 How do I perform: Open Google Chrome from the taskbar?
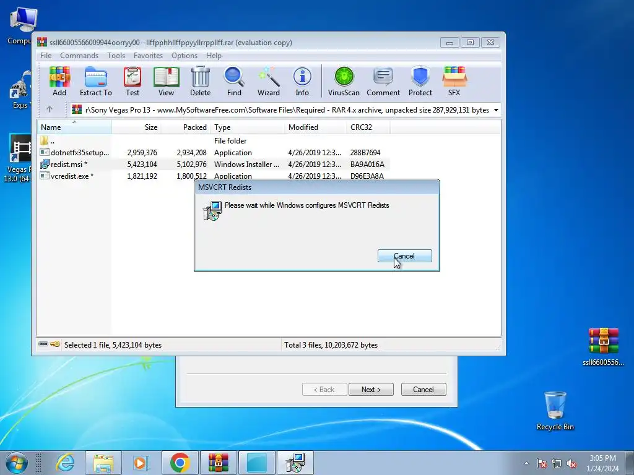coord(180,463)
